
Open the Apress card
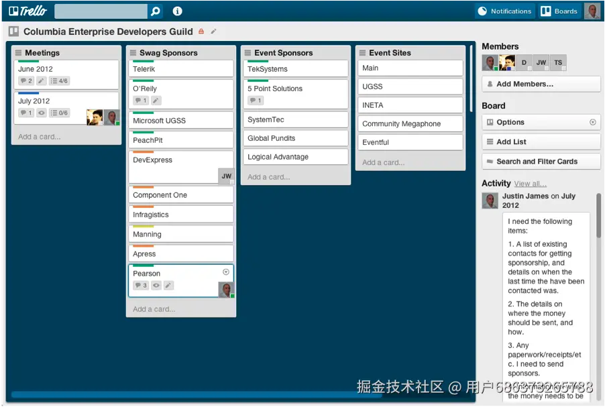coord(181,253)
